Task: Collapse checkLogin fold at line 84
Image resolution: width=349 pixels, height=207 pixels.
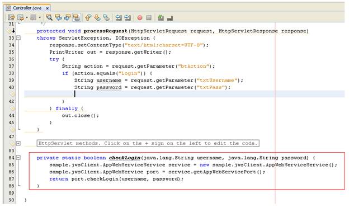Action: [18, 158]
